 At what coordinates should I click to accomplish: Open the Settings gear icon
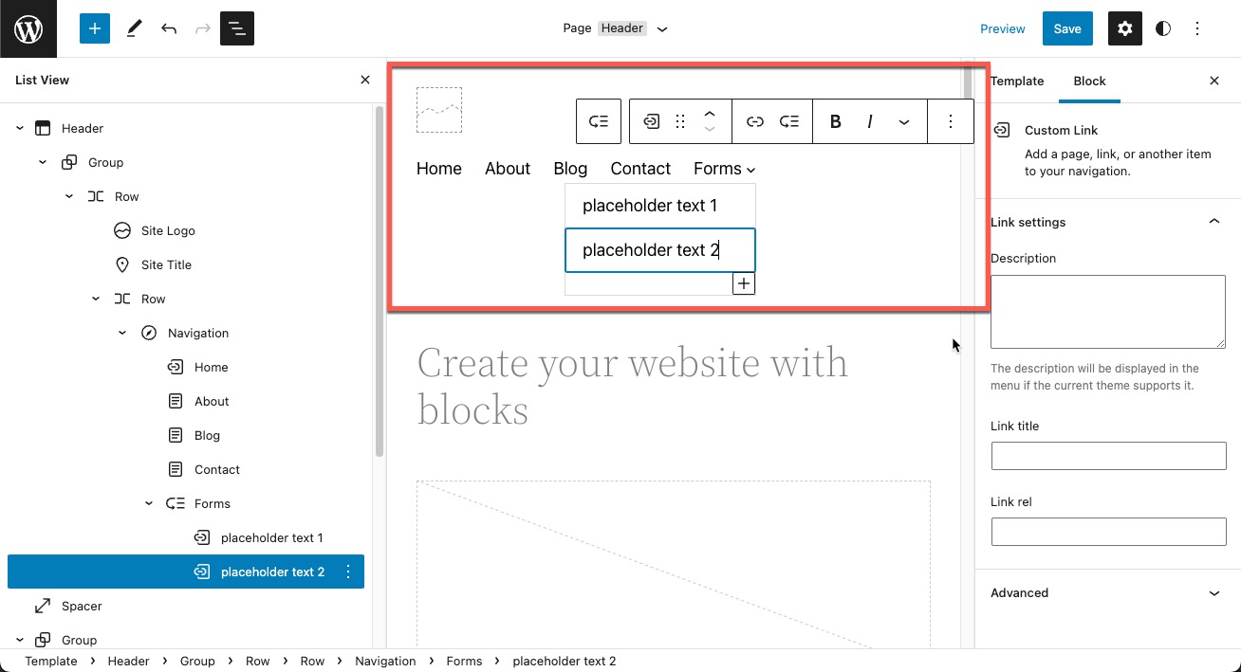[x=1124, y=28]
